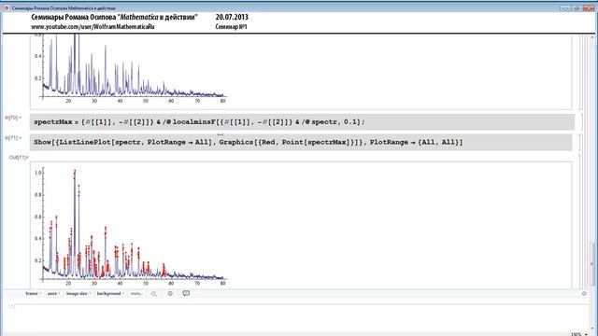The width and height of the screenshot is (598, 336).
Task: Click the small icon at suggestions bar right end
Action: click(x=584, y=294)
